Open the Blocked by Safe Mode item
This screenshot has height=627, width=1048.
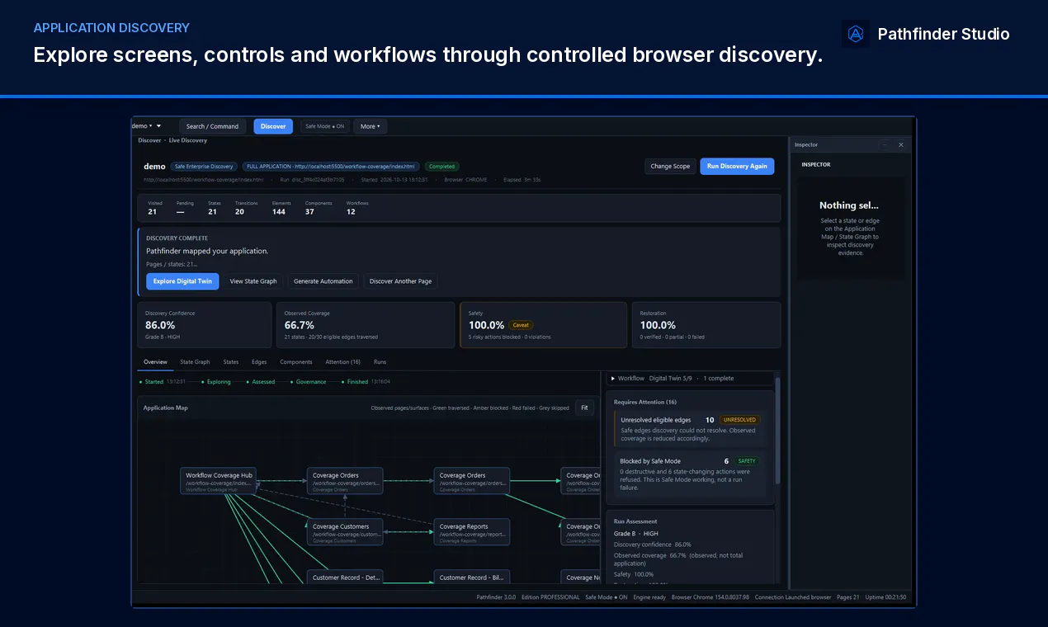pos(690,474)
